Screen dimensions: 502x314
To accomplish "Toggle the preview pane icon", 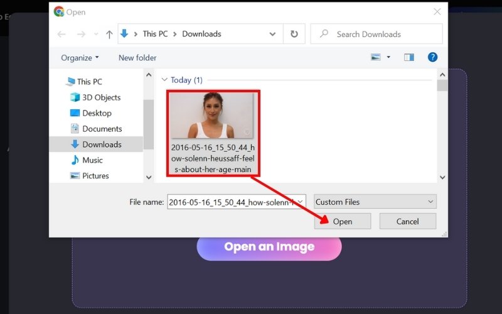I will pos(409,57).
